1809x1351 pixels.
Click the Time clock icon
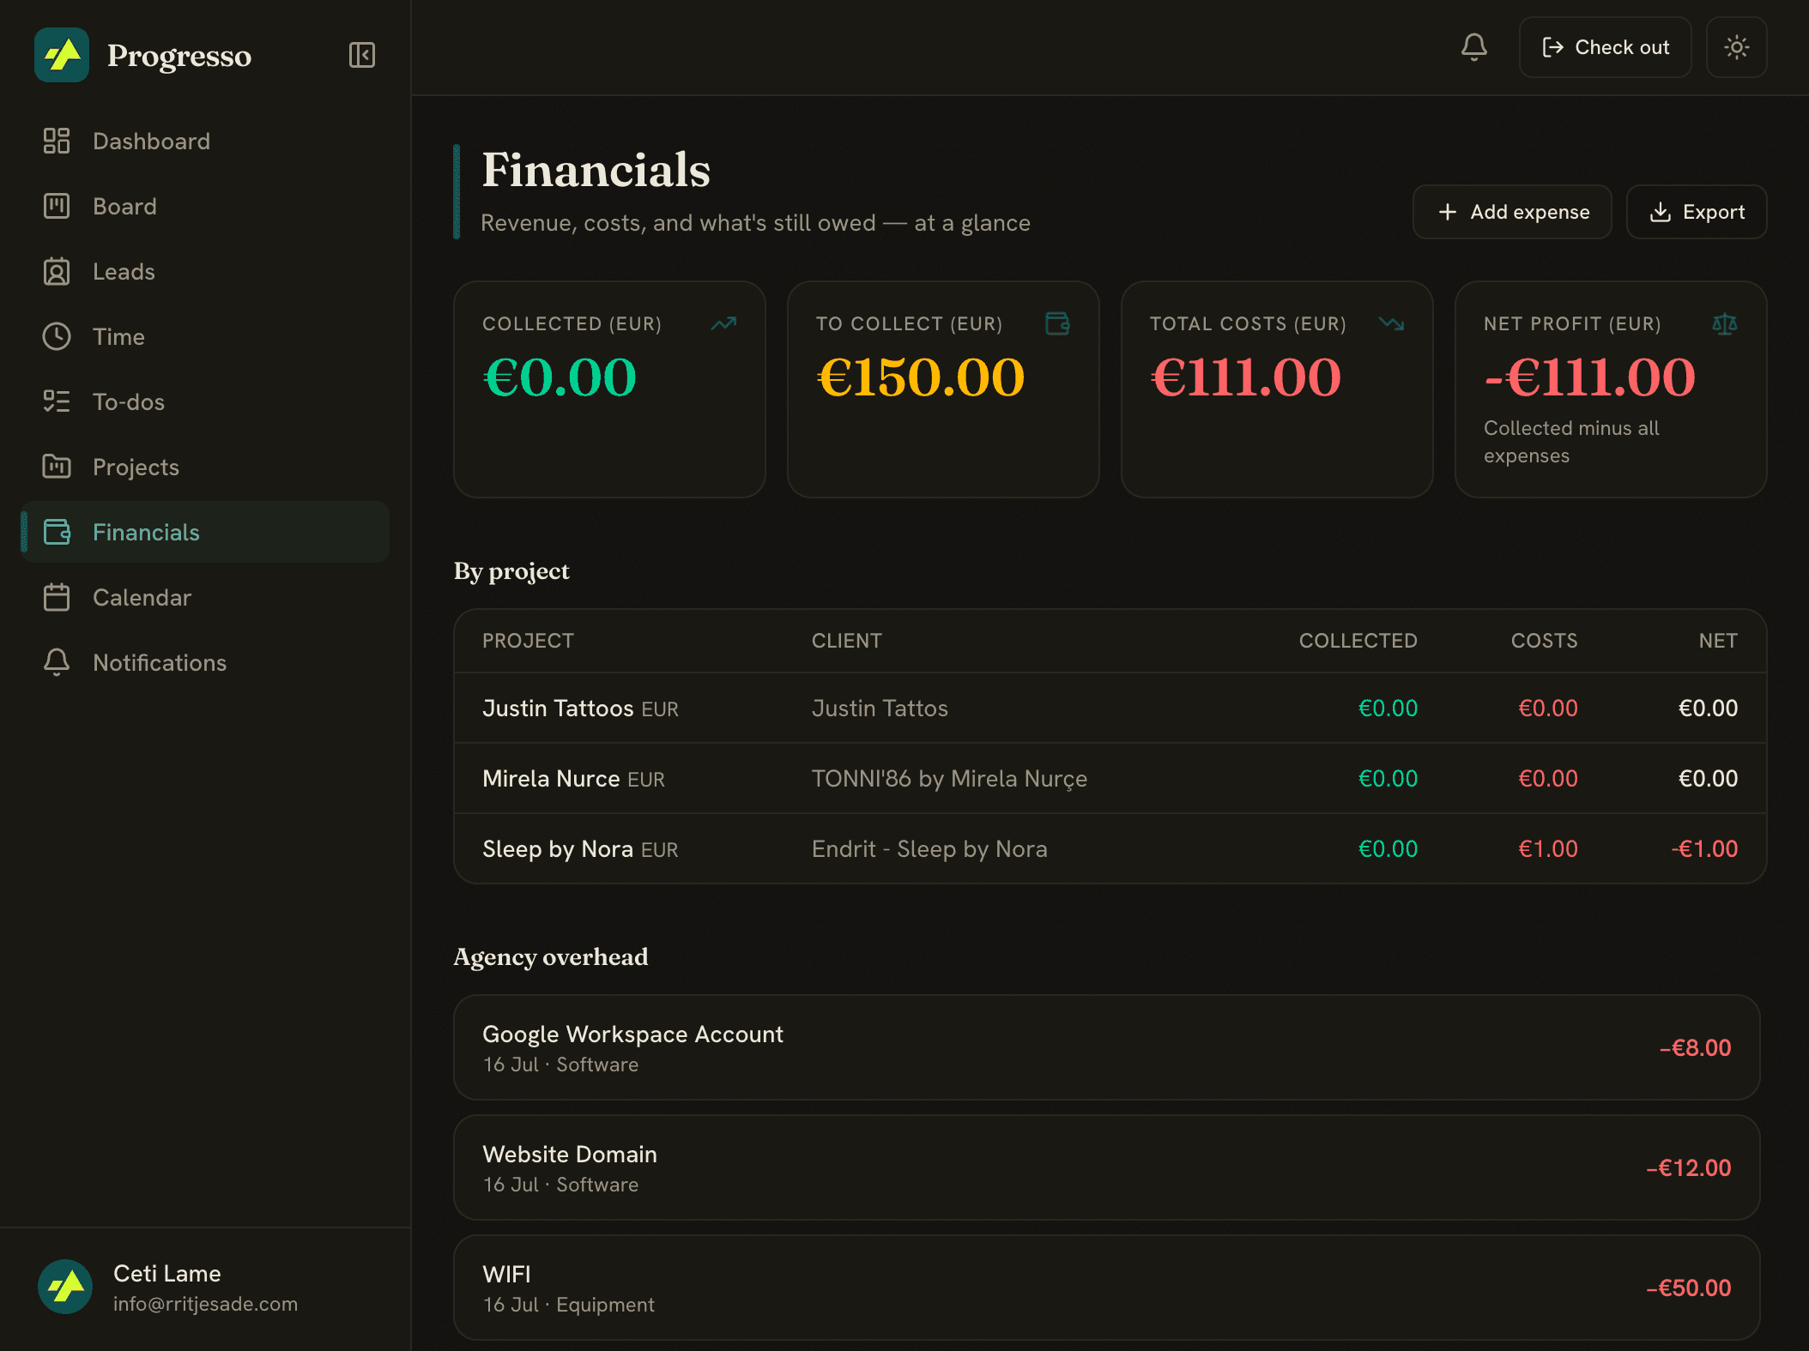coord(57,336)
